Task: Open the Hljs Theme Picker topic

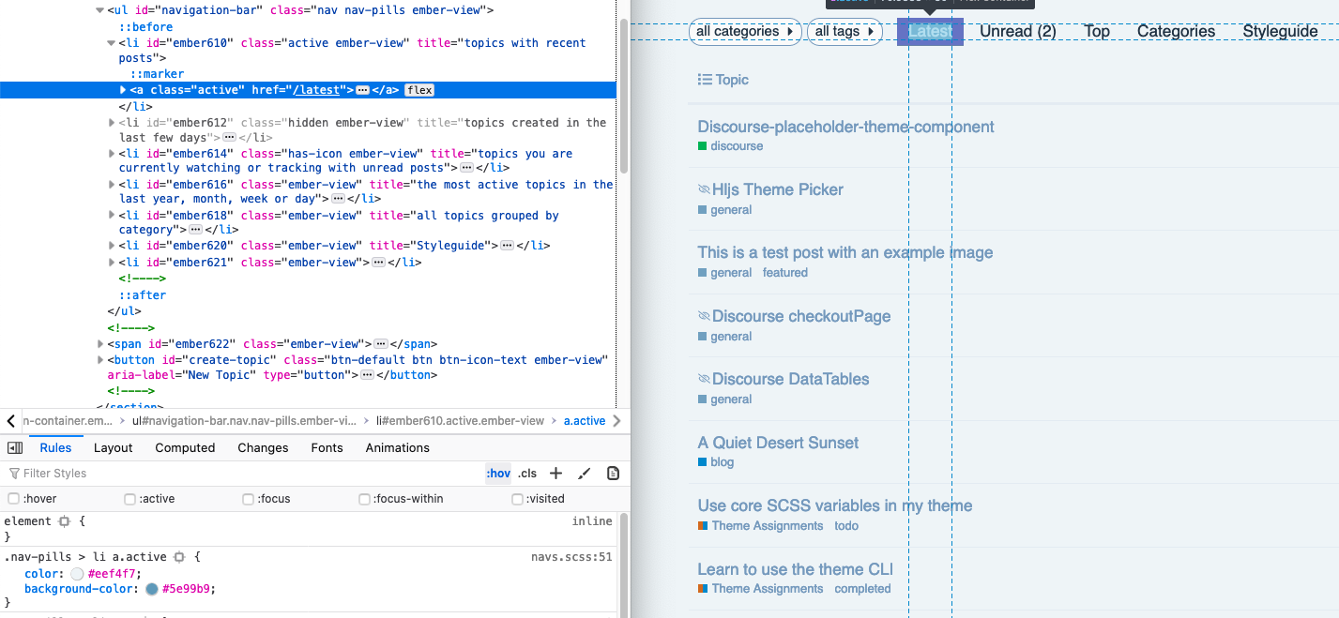Action: (x=777, y=189)
